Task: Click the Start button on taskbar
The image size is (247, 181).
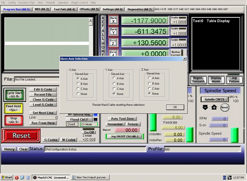Action: pos(7,177)
